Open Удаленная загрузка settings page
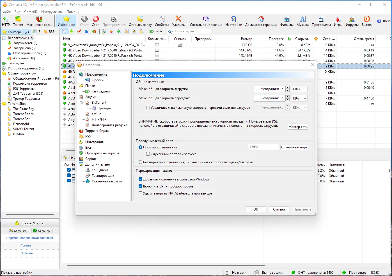The height and width of the screenshot is (276, 392). point(107,181)
